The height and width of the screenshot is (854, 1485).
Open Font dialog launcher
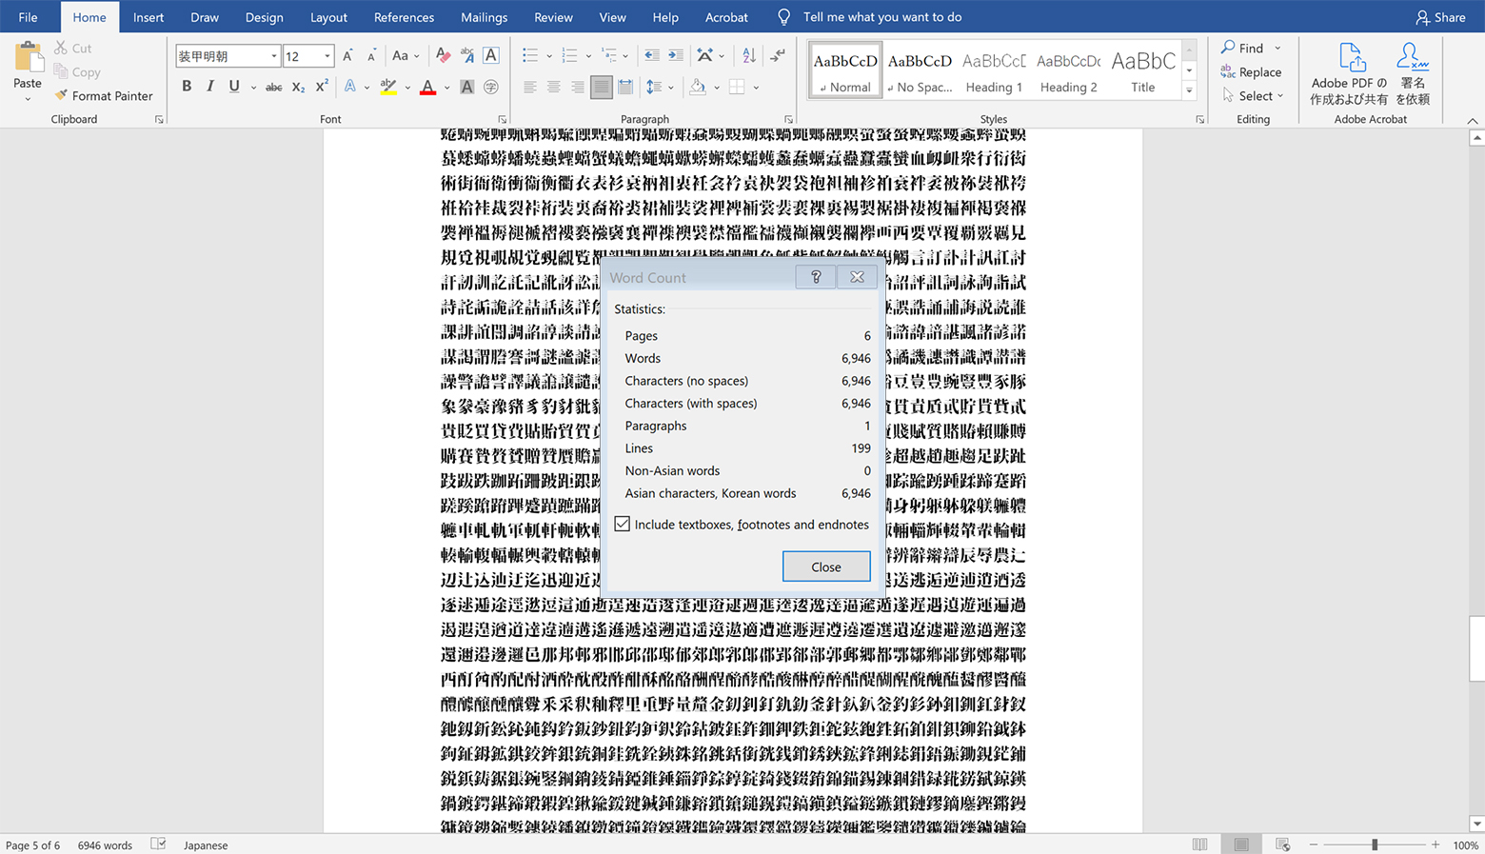pyautogui.click(x=502, y=120)
